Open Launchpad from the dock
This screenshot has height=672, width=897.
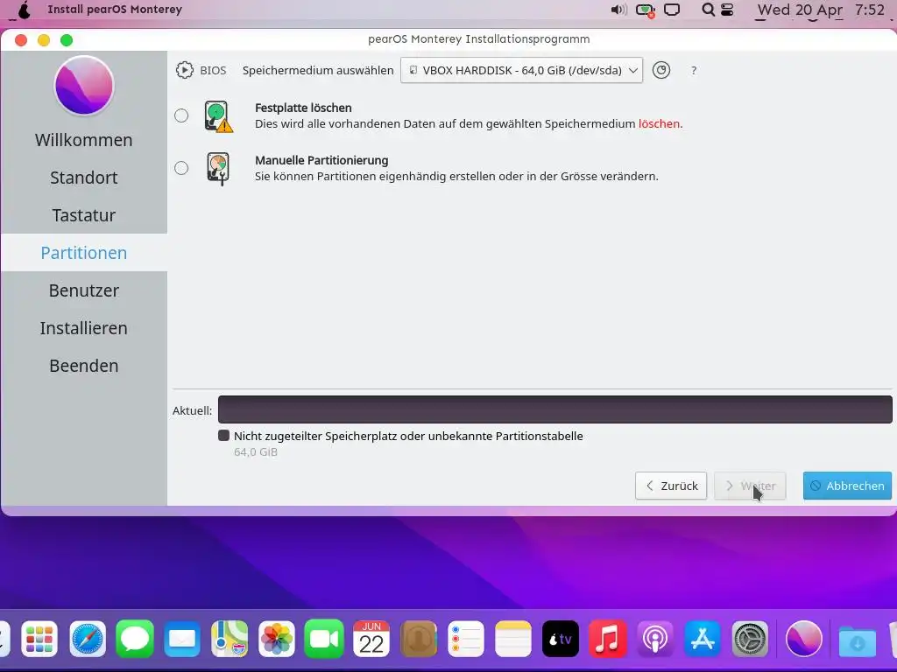[39, 639]
